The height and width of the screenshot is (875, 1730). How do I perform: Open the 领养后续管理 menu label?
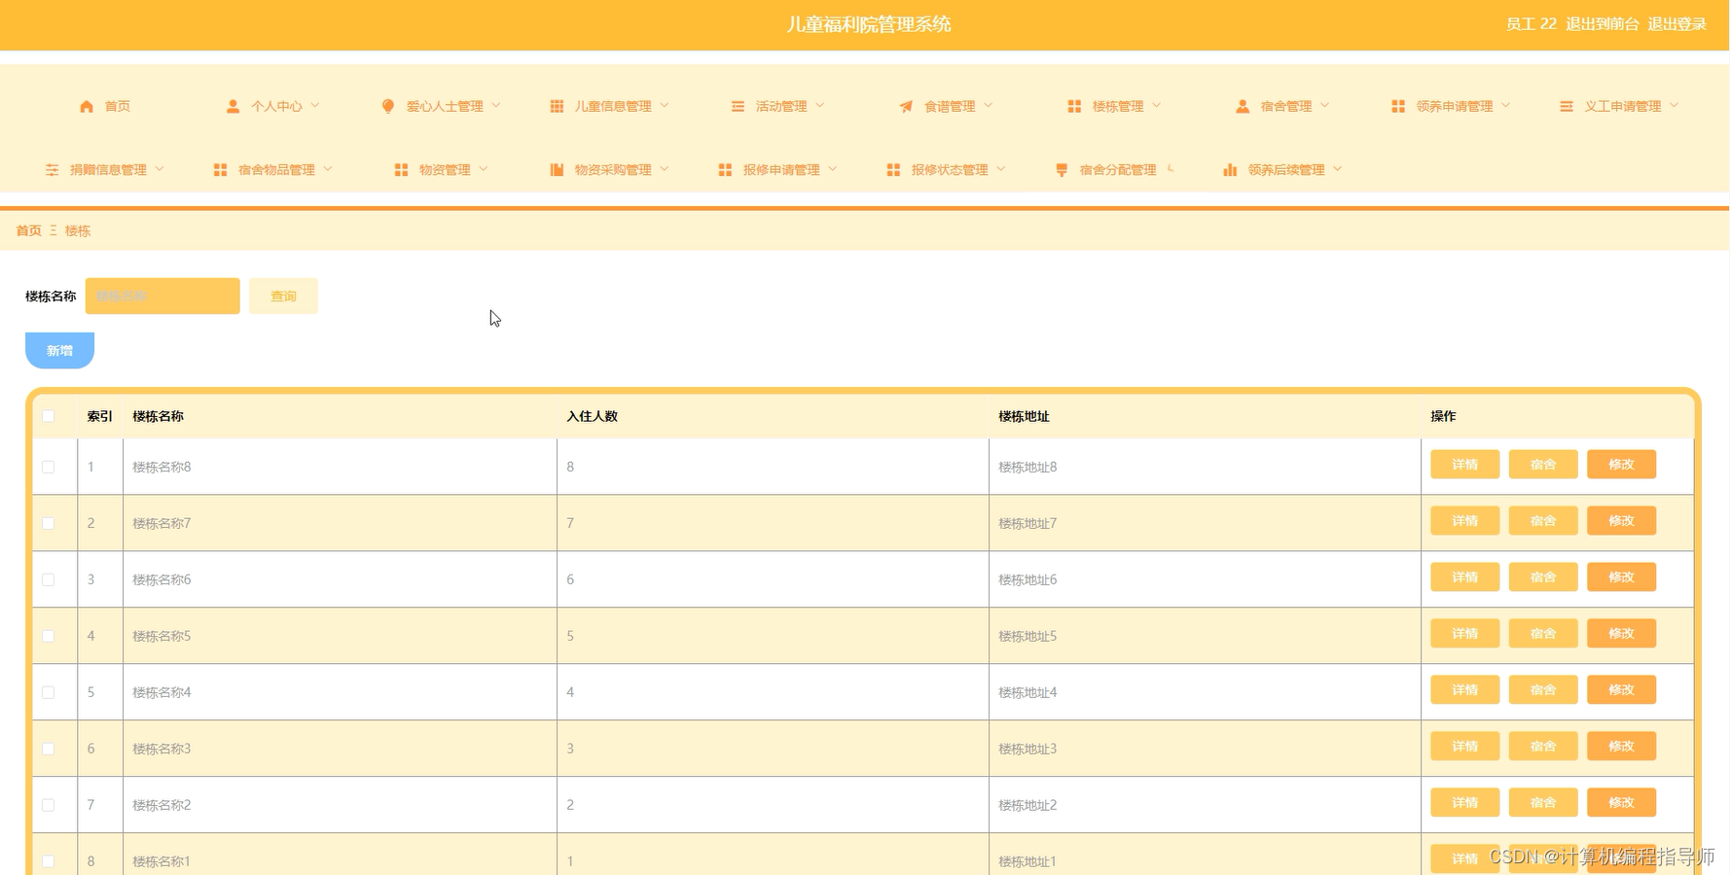pos(1286,169)
